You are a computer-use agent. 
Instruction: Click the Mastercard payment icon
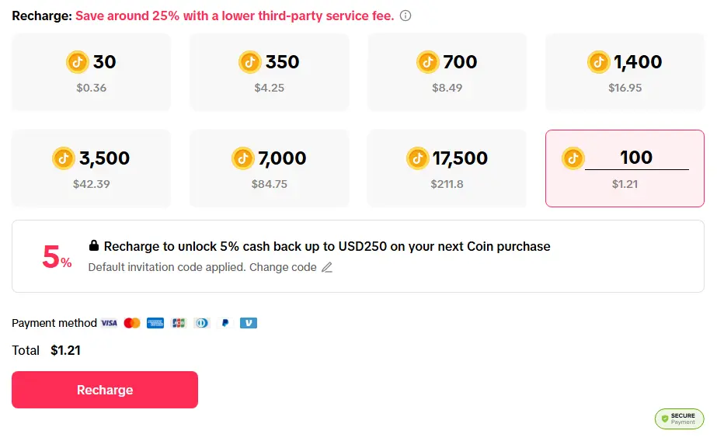coord(132,323)
